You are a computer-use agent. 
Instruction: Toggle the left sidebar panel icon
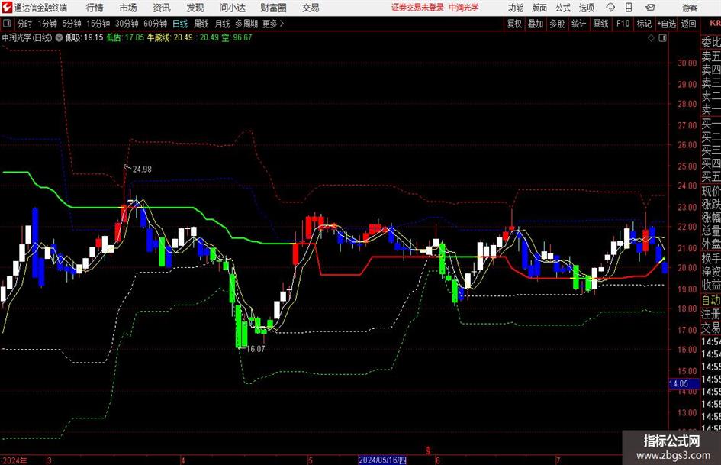(x=7, y=24)
